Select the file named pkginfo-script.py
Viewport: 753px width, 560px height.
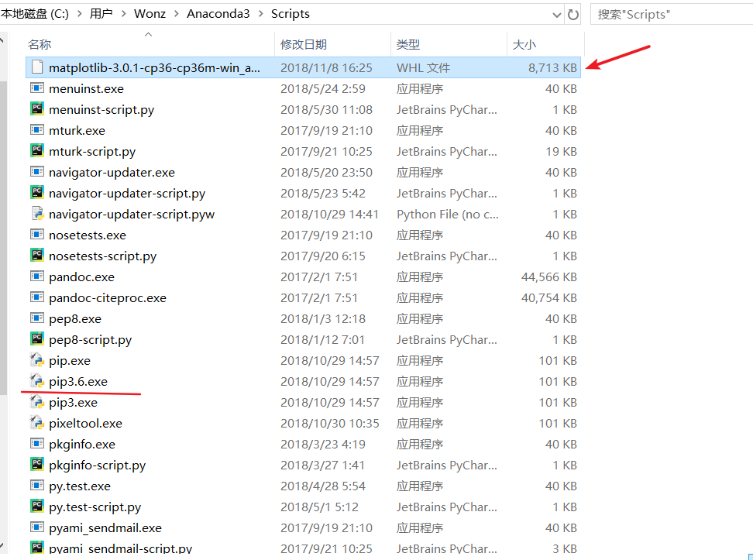(97, 466)
